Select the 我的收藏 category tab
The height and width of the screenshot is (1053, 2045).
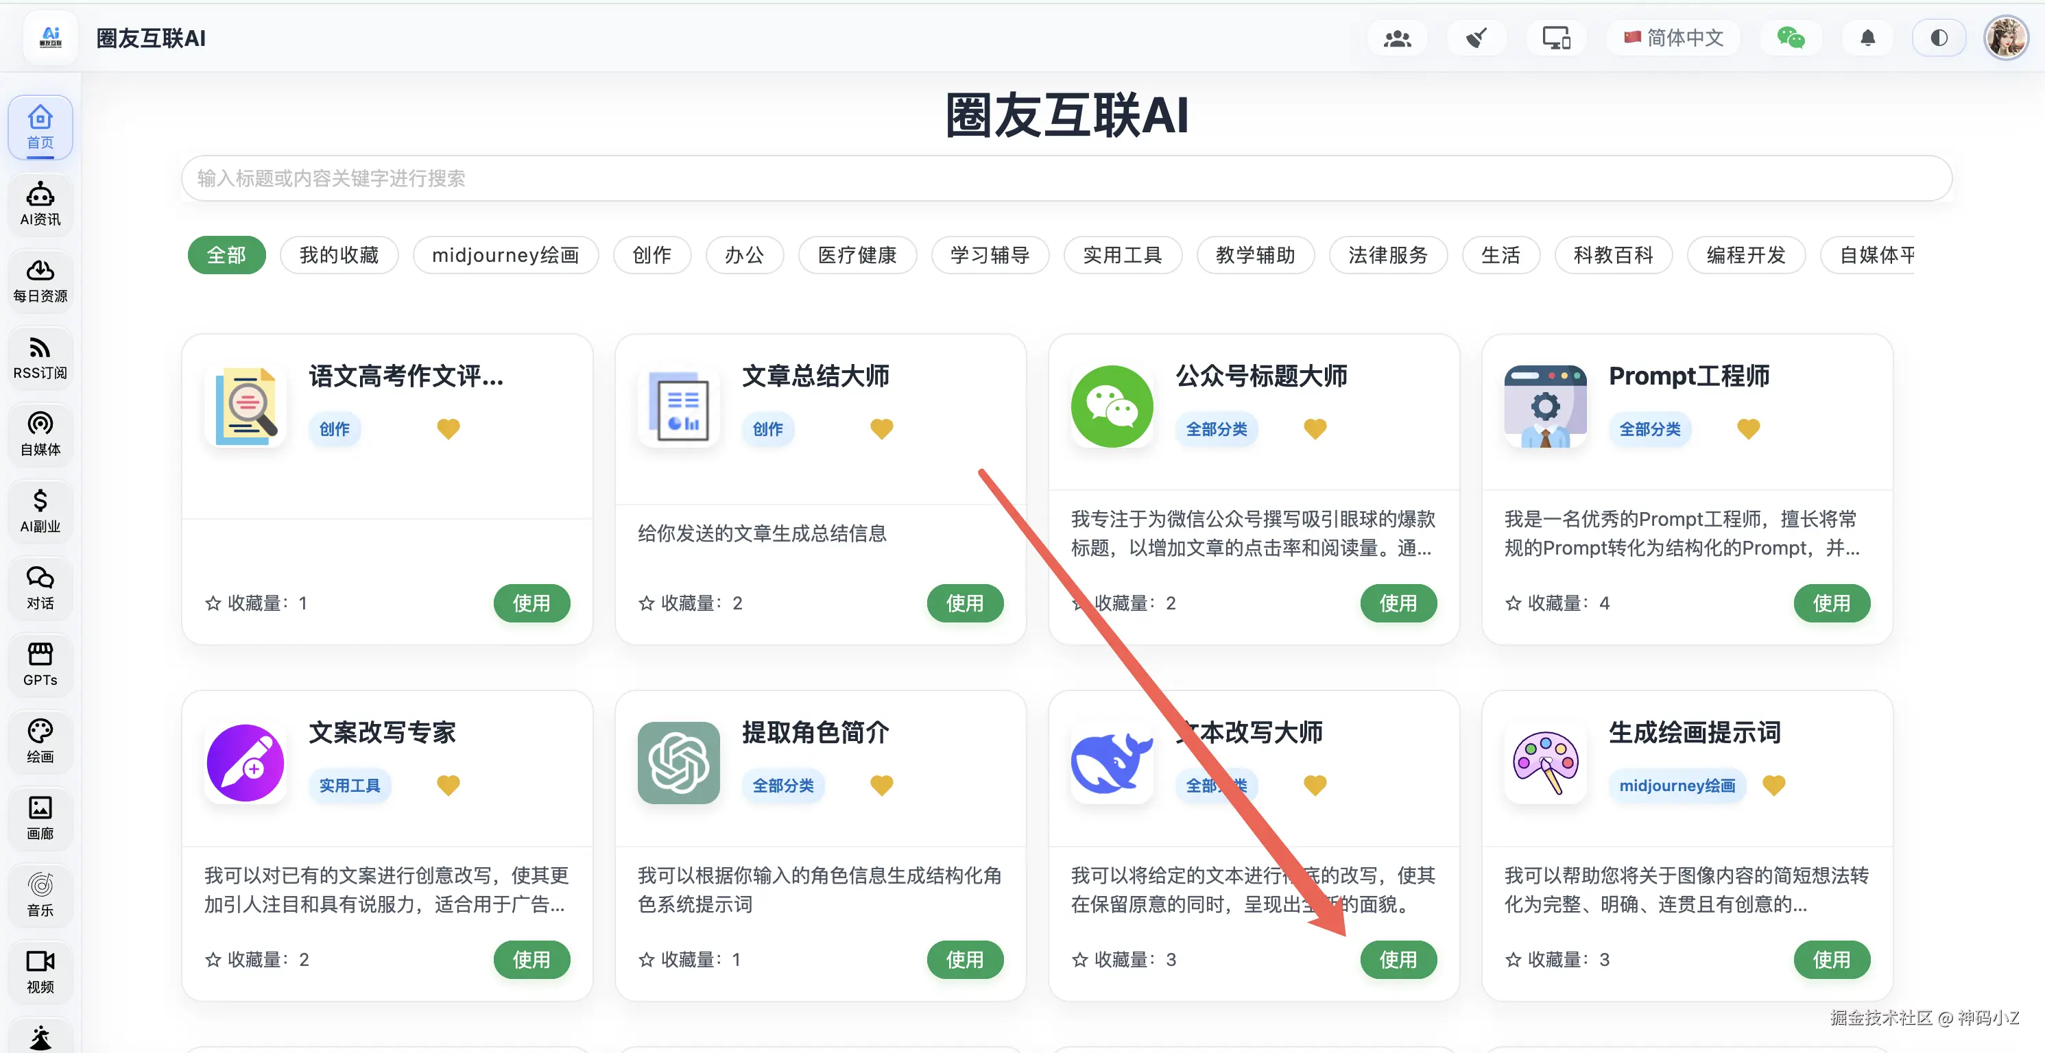[339, 255]
